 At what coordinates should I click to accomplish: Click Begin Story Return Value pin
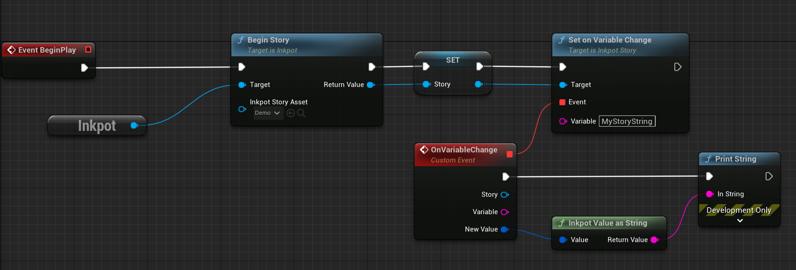pyautogui.click(x=371, y=85)
